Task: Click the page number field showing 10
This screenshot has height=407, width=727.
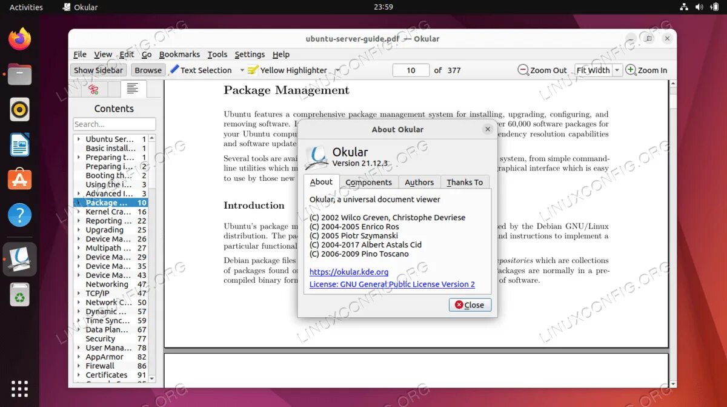Action: [x=411, y=70]
